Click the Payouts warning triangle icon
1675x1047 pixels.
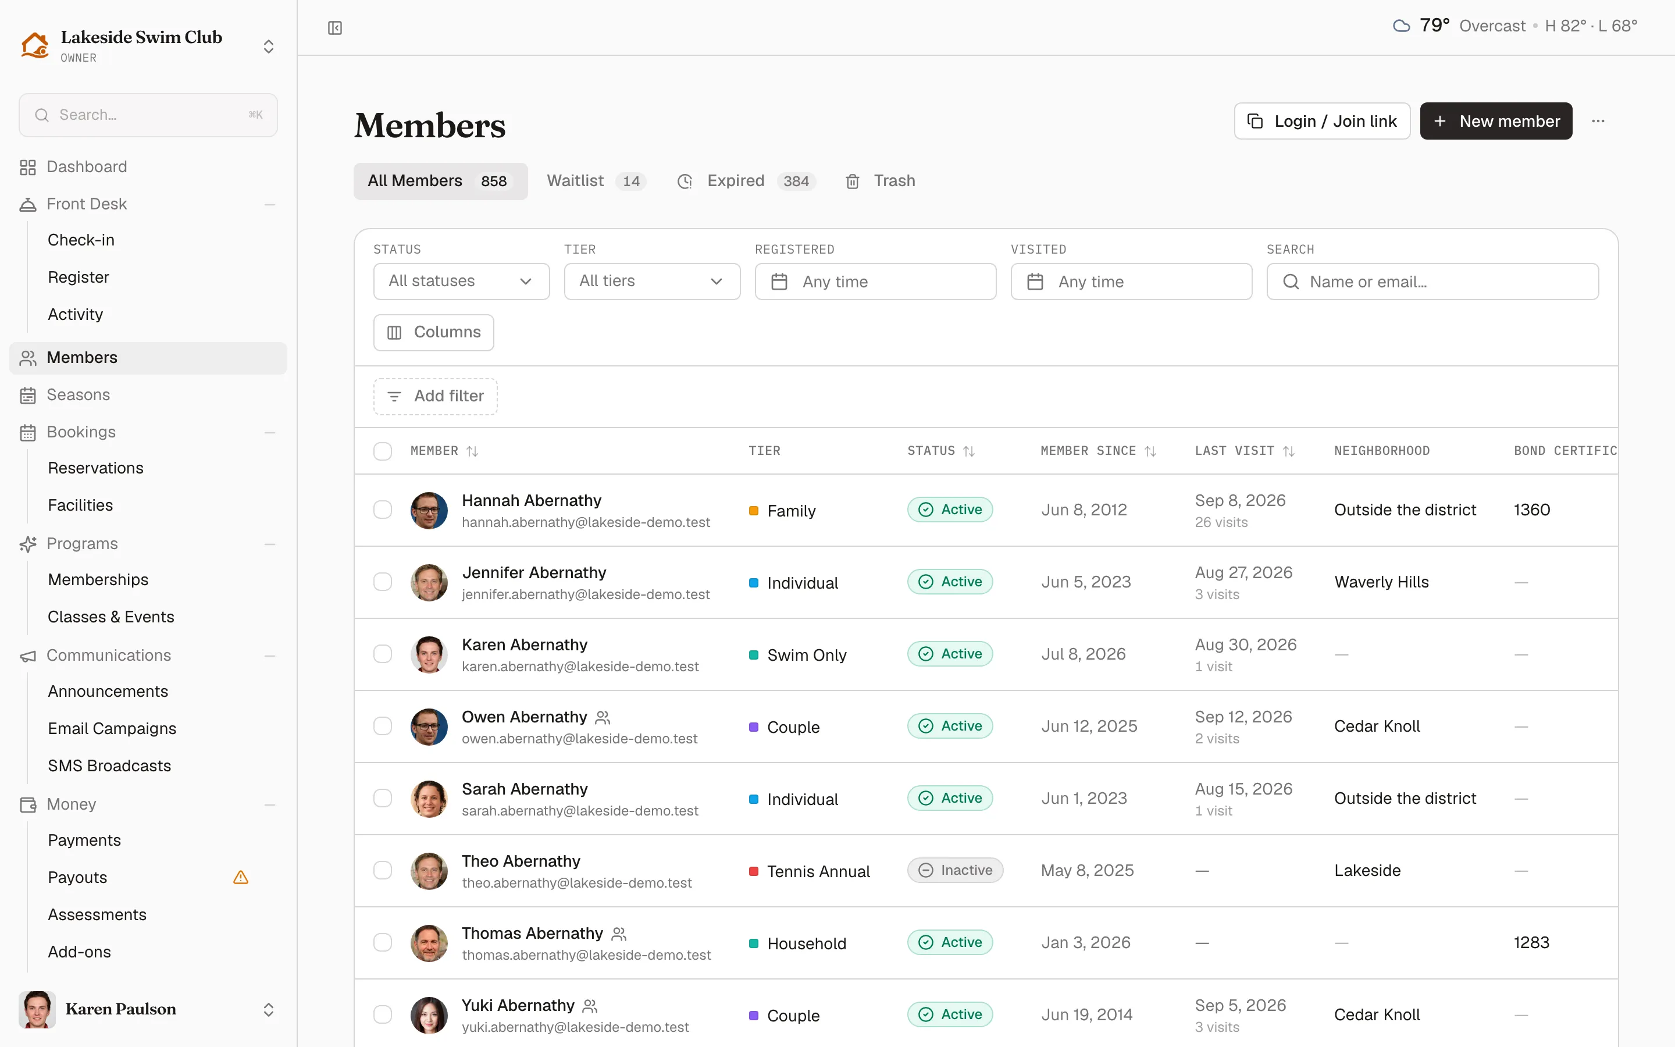241,877
